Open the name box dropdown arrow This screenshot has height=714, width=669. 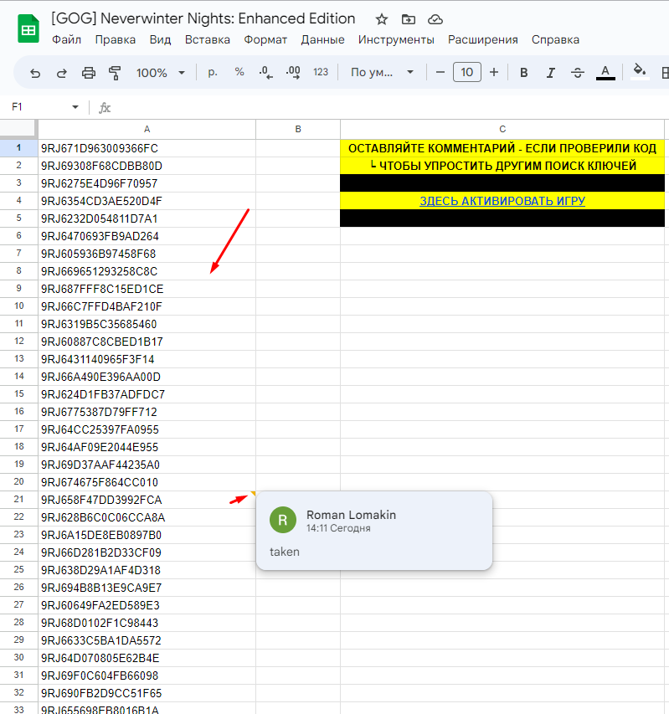(x=75, y=107)
